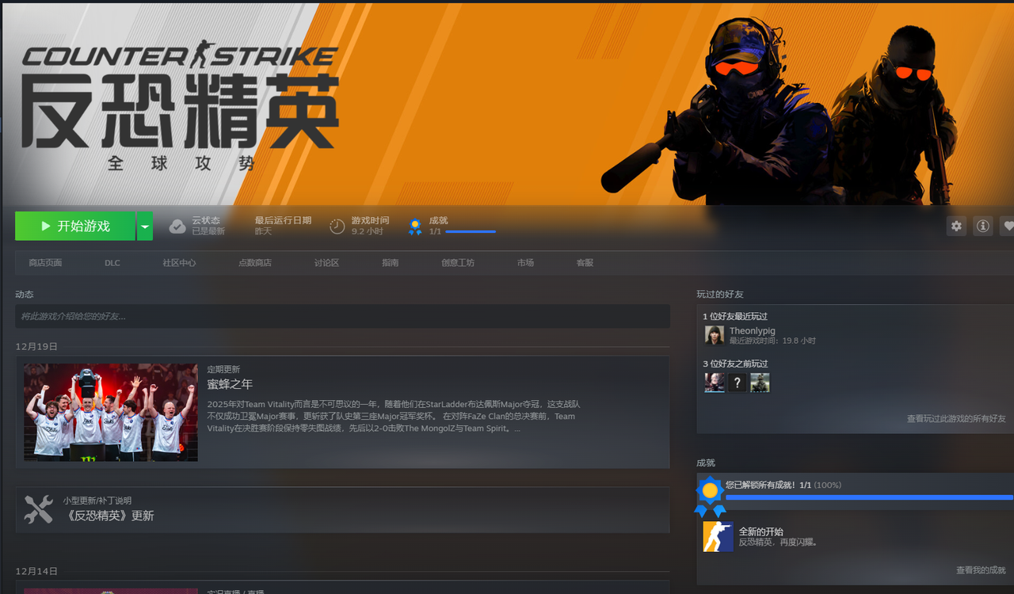Switch to 讨论区 tab
This screenshot has width=1014, height=594.
[326, 263]
